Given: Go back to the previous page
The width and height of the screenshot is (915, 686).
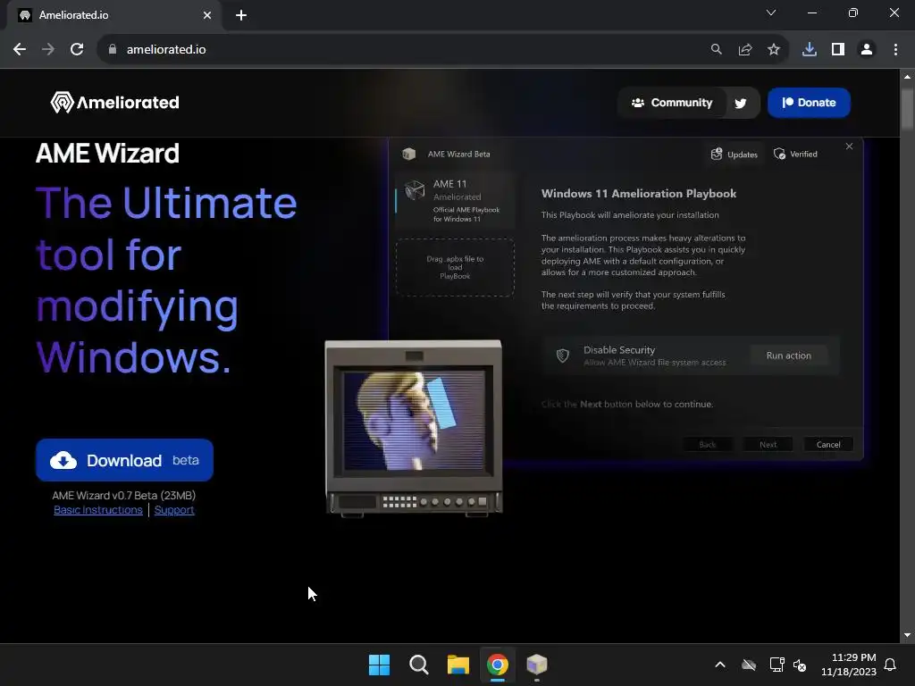Looking at the screenshot, I should (20, 50).
